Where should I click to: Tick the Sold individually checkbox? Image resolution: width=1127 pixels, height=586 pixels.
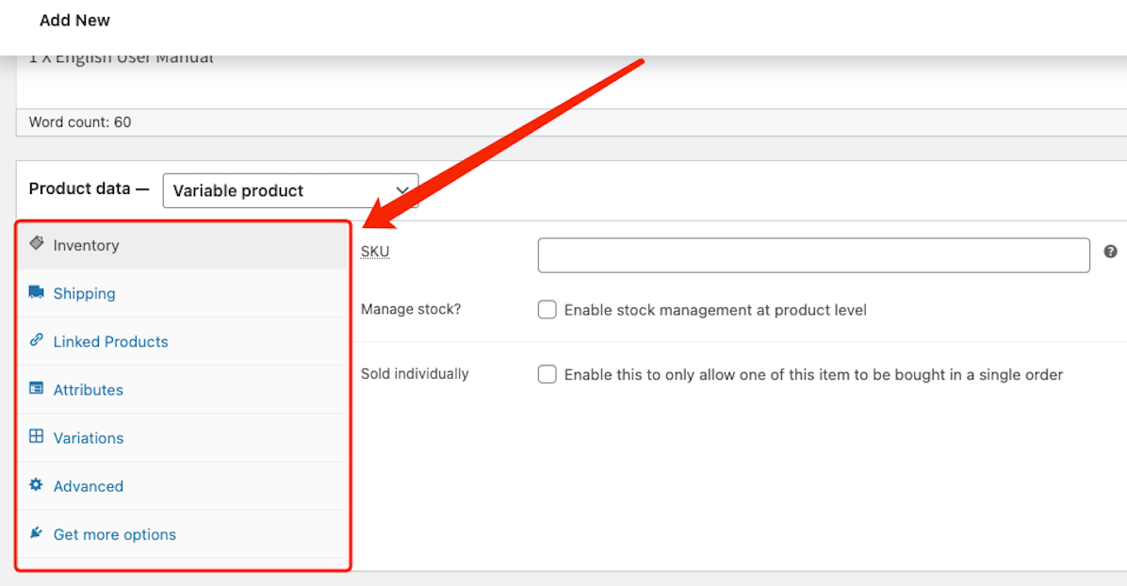(x=547, y=375)
